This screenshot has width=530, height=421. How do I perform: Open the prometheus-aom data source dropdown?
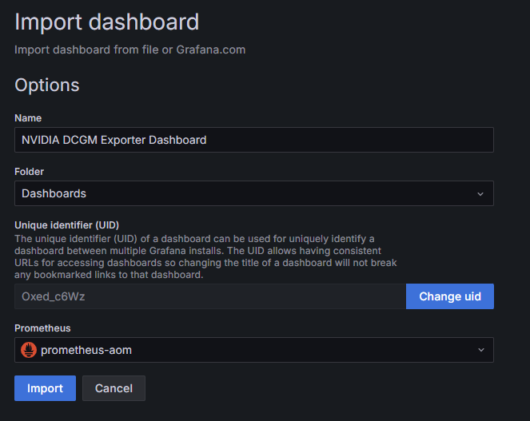(x=254, y=350)
